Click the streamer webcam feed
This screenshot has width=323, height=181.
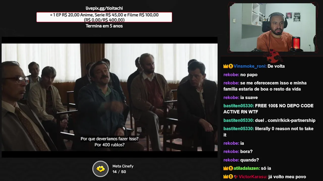pos(273,27)
